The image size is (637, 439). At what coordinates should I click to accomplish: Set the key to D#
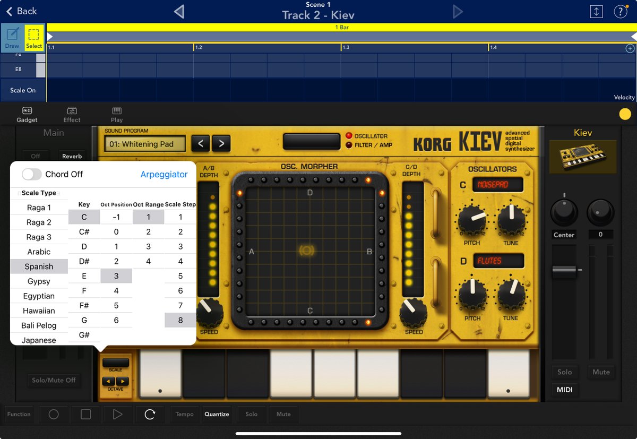(x=84, y=261)
